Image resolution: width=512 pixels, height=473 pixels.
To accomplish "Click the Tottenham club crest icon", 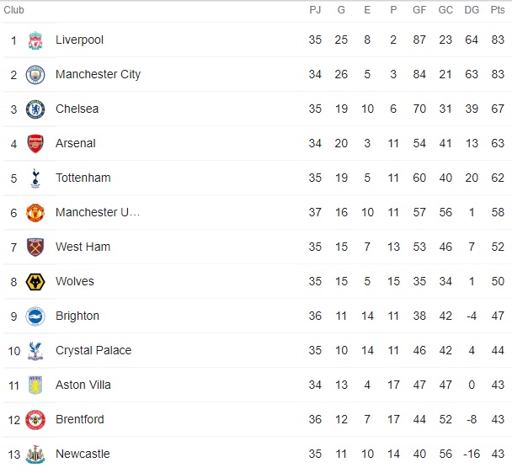I will pyautogui.click(x=35, y=178).
